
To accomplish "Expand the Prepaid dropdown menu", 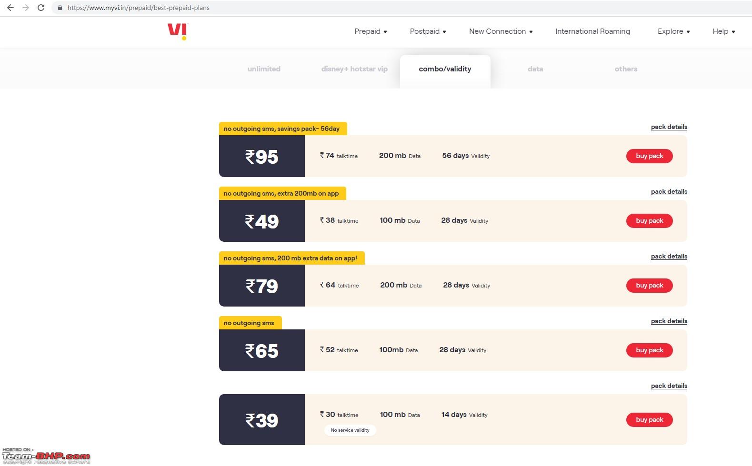I will click(x=371, y=31).
